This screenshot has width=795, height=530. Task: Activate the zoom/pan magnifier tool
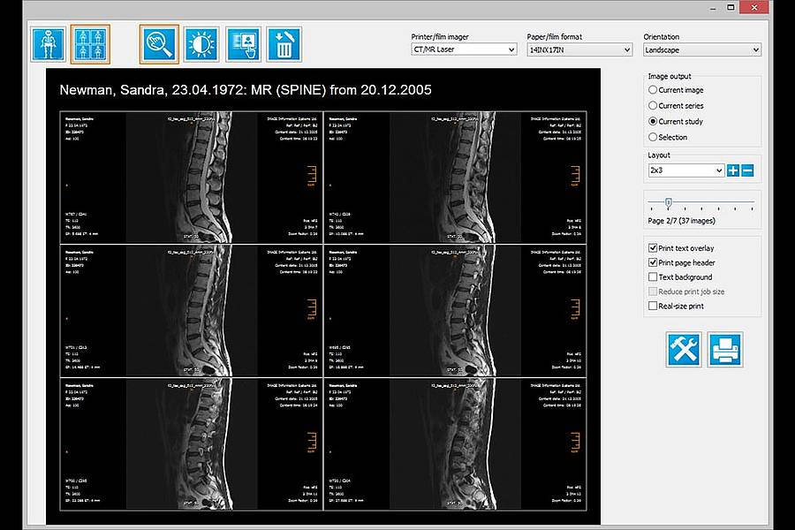point(159,44)
